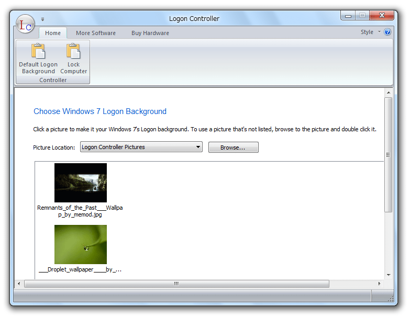This screenshot has height=318, width=410.
Task: Maximize the Logon Controller window
Action: [362, 15]
